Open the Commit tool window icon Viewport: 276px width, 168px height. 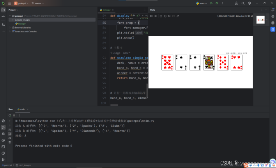[x=3, y=16]
